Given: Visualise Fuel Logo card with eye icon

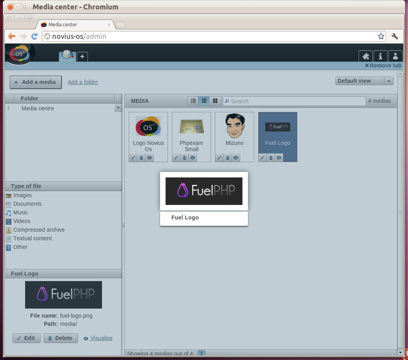Looking at the screenshot, I should (279, 158).
